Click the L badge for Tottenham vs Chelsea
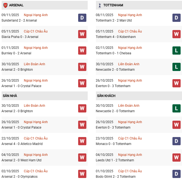182x181 pixels. pos(176,51)
